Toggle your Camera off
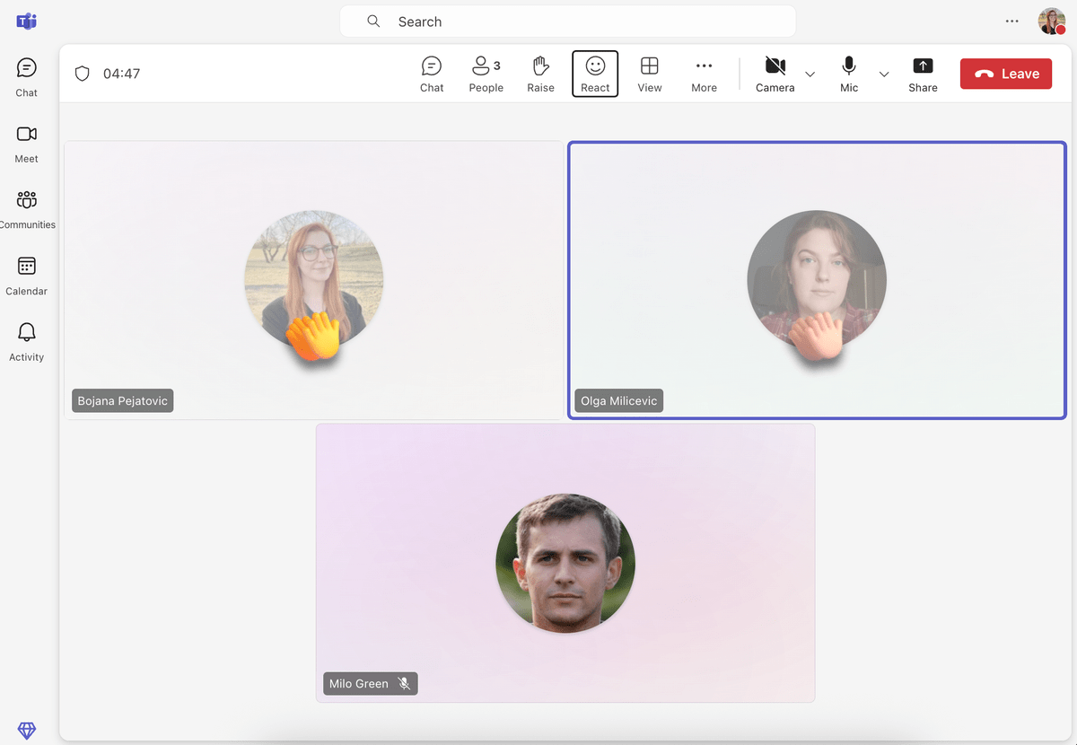This screenshot has height=745, width=1077. click(775, 72)
